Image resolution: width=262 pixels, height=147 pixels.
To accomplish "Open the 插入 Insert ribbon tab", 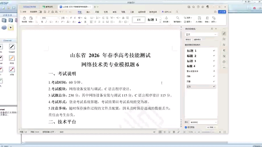I will tap(88, 12).
